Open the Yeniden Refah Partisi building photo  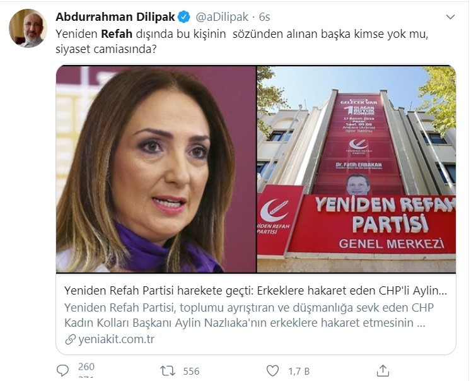click(x=356, y=169)
